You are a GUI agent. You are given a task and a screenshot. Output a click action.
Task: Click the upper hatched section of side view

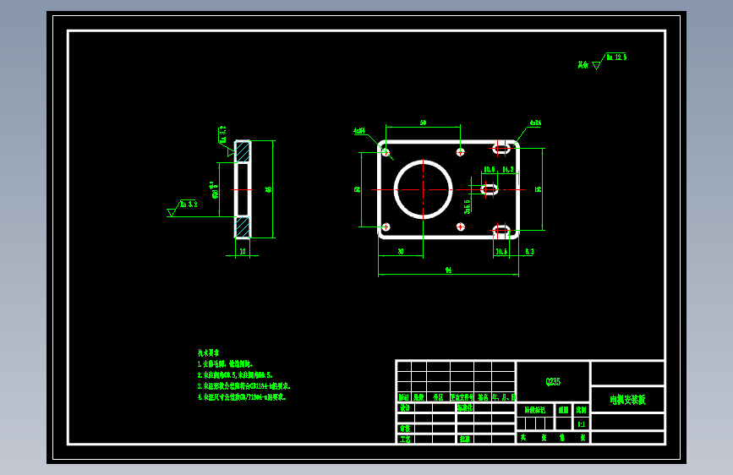pyautogui.click(x=243, y=152)
